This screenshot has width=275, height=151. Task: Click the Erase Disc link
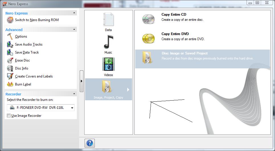[x=22, y=60]
